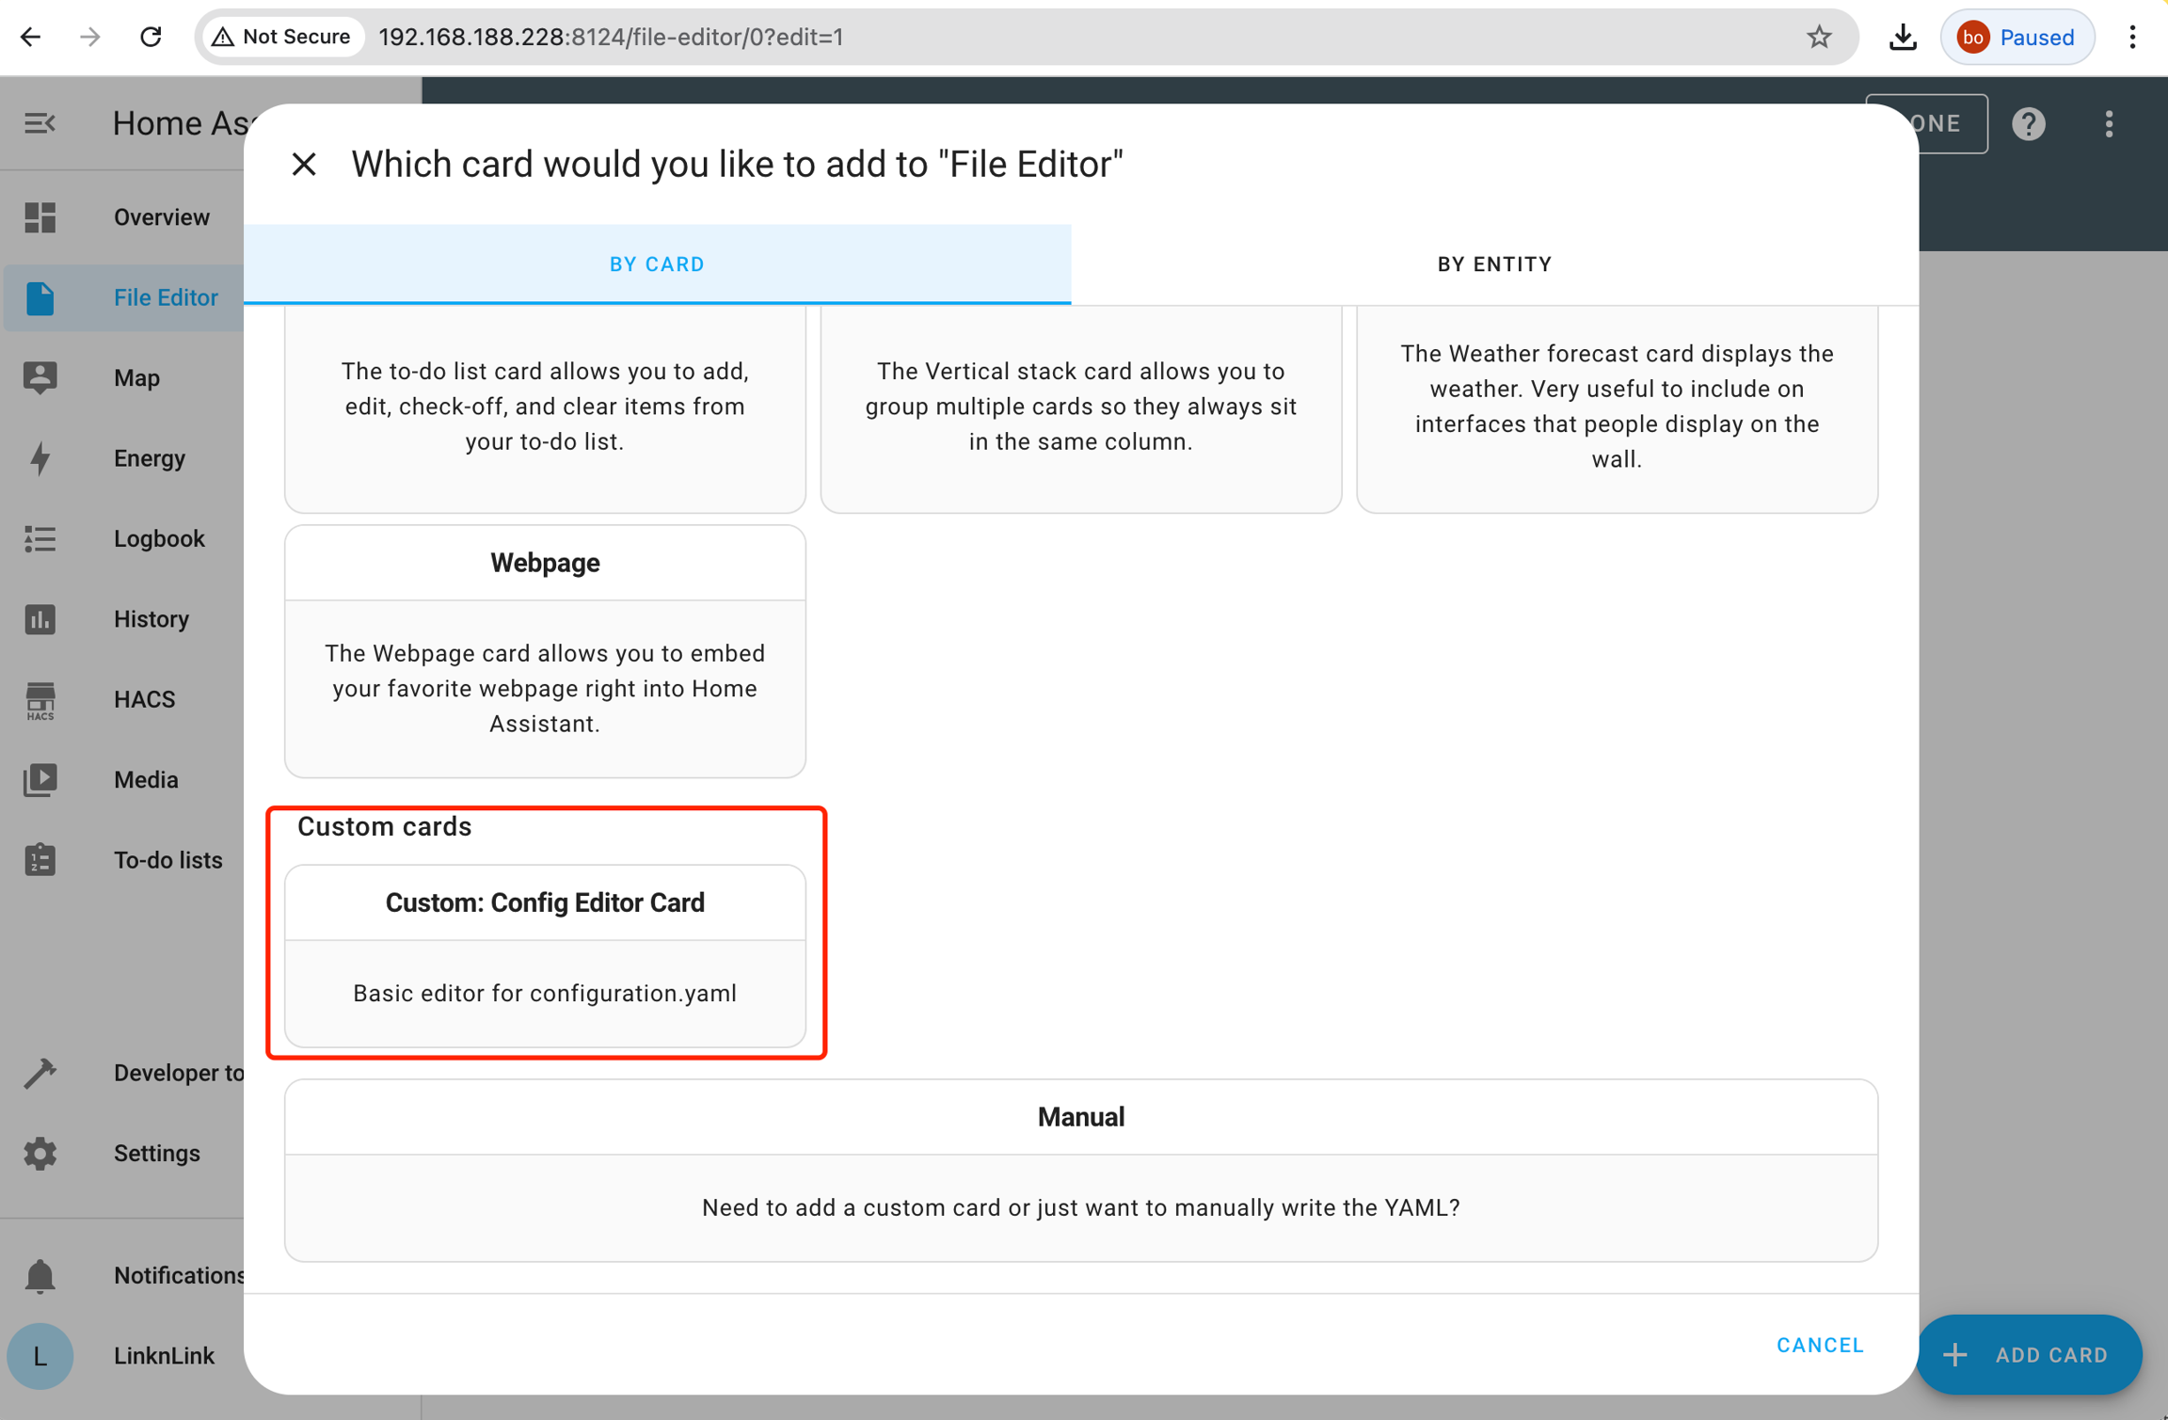The width and height of the screenshot is (2168, 1420).
Task: Select the Manual card option
Action: tap(1080, 1169)
